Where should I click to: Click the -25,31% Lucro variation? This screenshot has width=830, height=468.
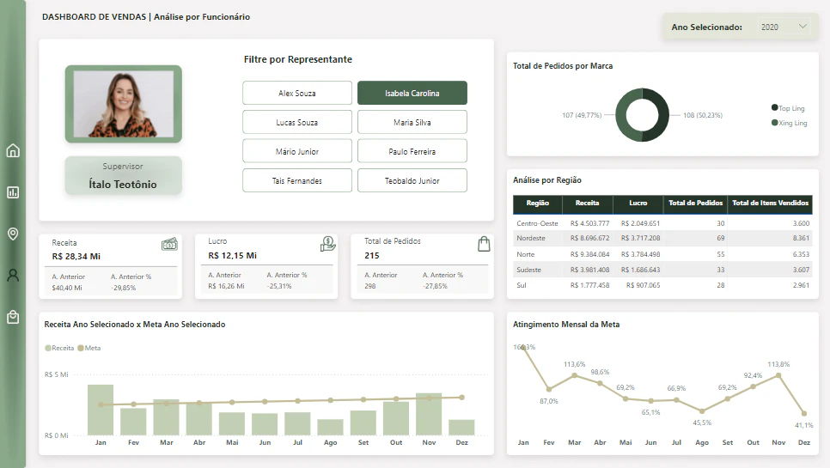279,286
